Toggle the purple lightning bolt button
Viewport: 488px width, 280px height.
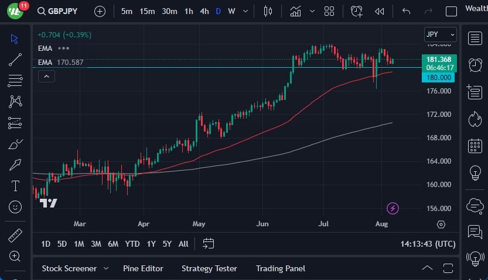(x=393, y=208)
